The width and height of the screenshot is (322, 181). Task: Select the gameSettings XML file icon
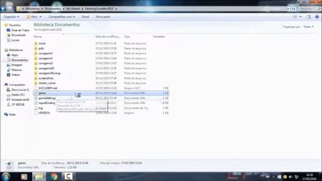36,98
